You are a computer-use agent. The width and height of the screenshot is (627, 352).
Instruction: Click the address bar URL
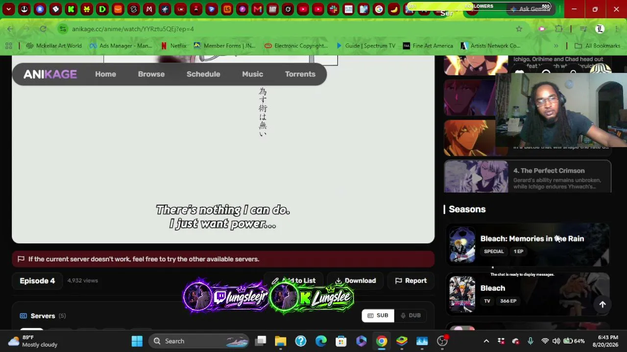(x=133, y=29)
